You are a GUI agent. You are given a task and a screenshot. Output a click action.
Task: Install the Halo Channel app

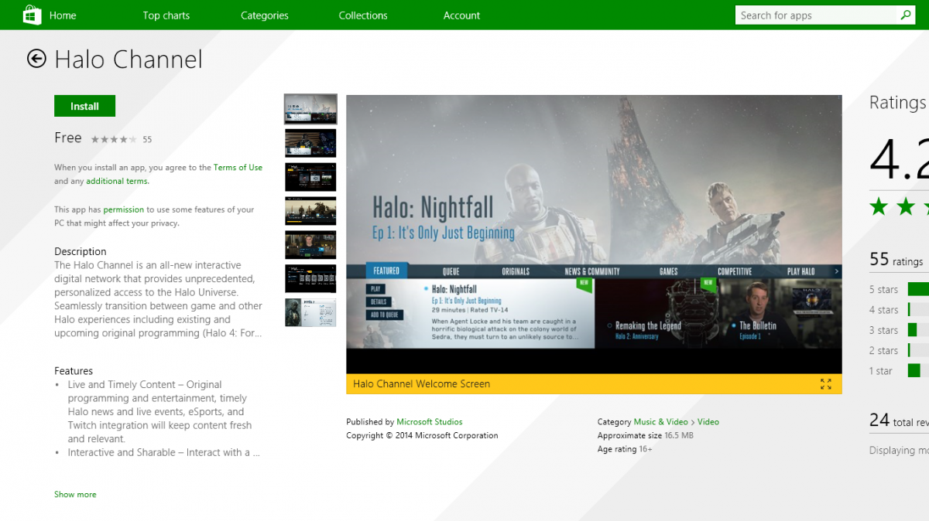pyautogui.click(x=85, y=106)
